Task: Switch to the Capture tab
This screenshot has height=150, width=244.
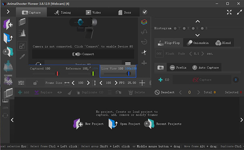Action: (31, 13)
